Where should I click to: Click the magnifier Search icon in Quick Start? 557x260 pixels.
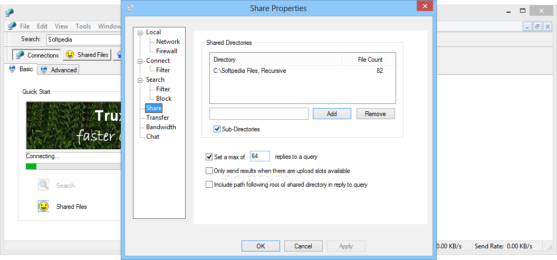click(44, 185)
